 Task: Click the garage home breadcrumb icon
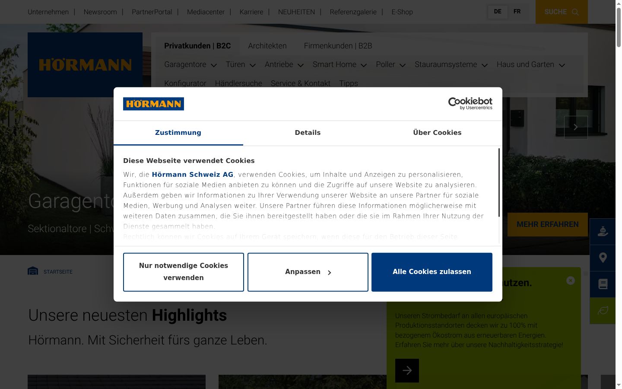33,271
